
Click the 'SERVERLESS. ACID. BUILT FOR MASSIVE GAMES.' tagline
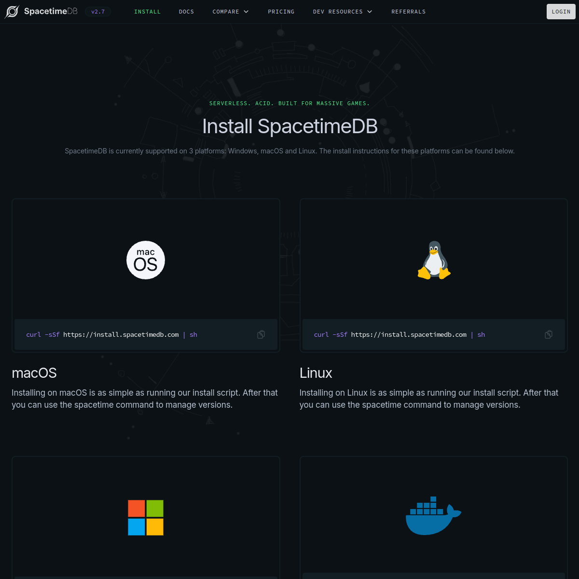pyautogui.click(x=289, y=103)
